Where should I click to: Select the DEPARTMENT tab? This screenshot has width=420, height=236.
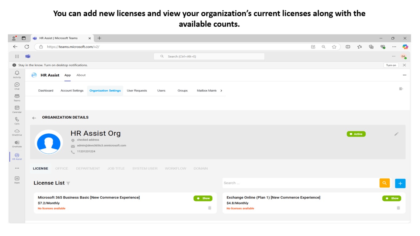(x=88, y=168)
